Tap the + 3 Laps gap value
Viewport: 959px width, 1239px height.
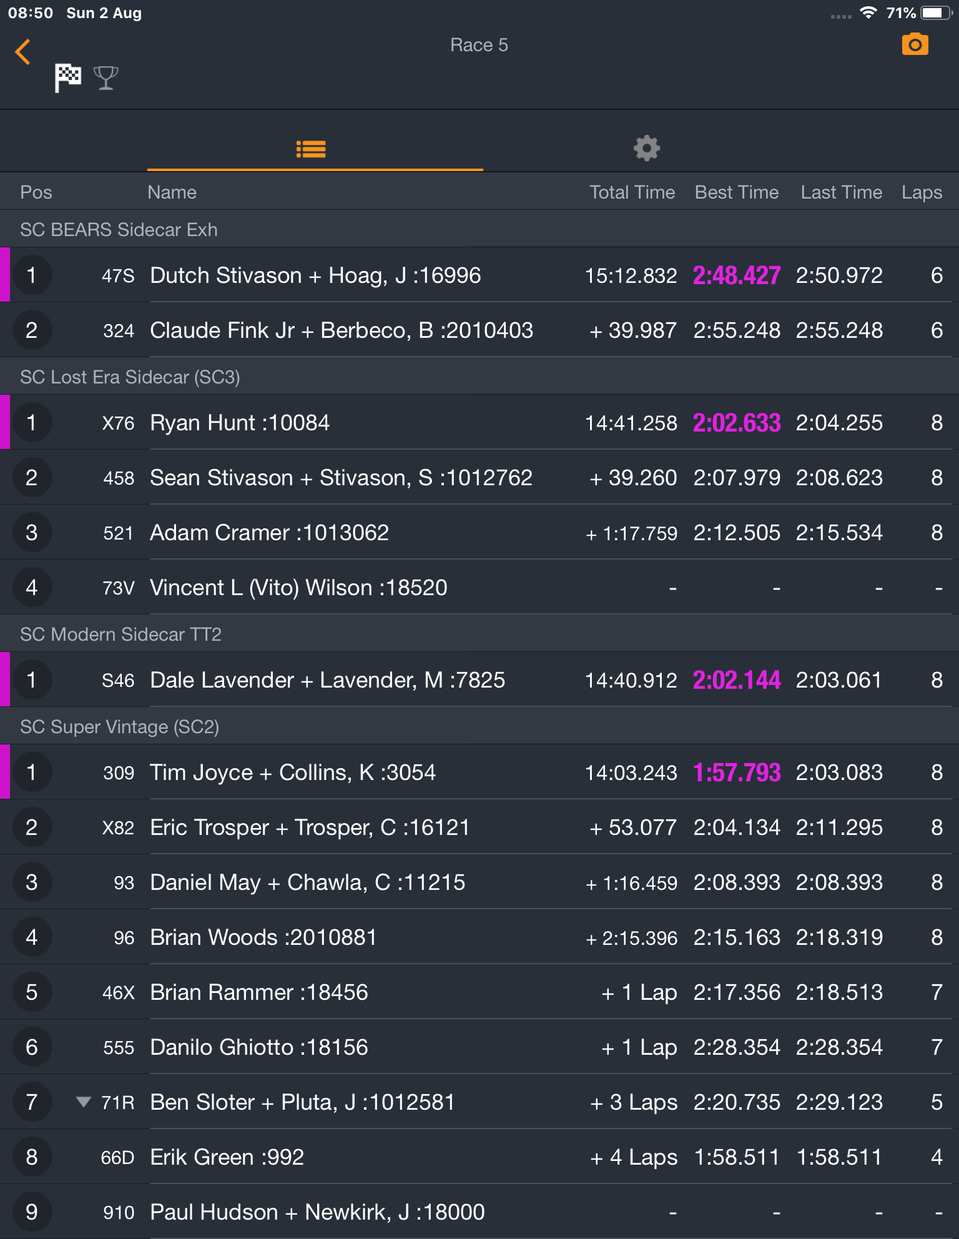(x=634, y=1102)
